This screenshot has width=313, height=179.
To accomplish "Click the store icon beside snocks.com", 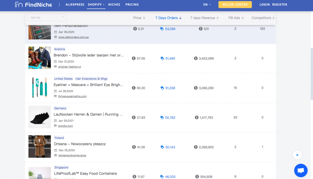I will (55, 126).
